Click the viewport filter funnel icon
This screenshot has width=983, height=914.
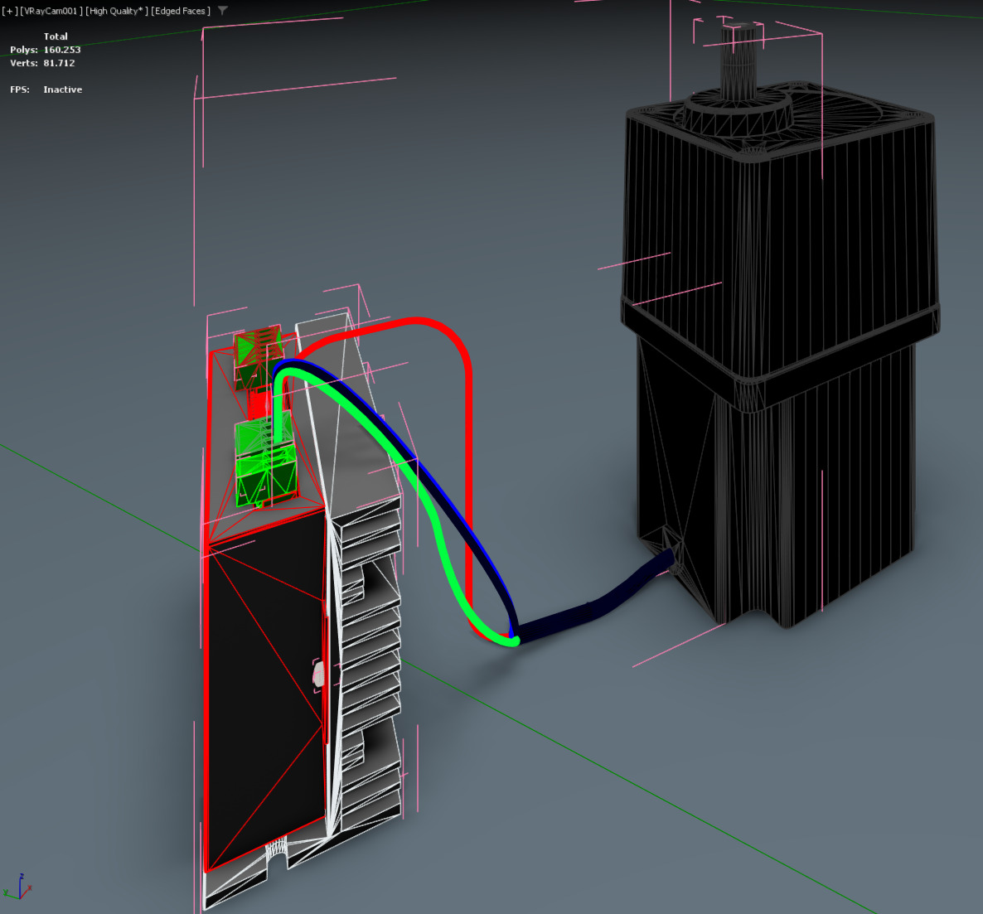(223, 10)
